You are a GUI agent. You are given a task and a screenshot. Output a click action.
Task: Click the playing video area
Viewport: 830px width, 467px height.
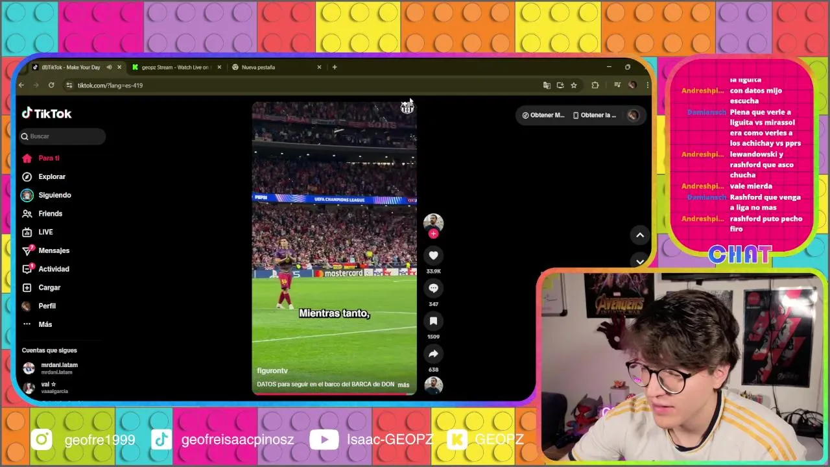coord(334,248)
